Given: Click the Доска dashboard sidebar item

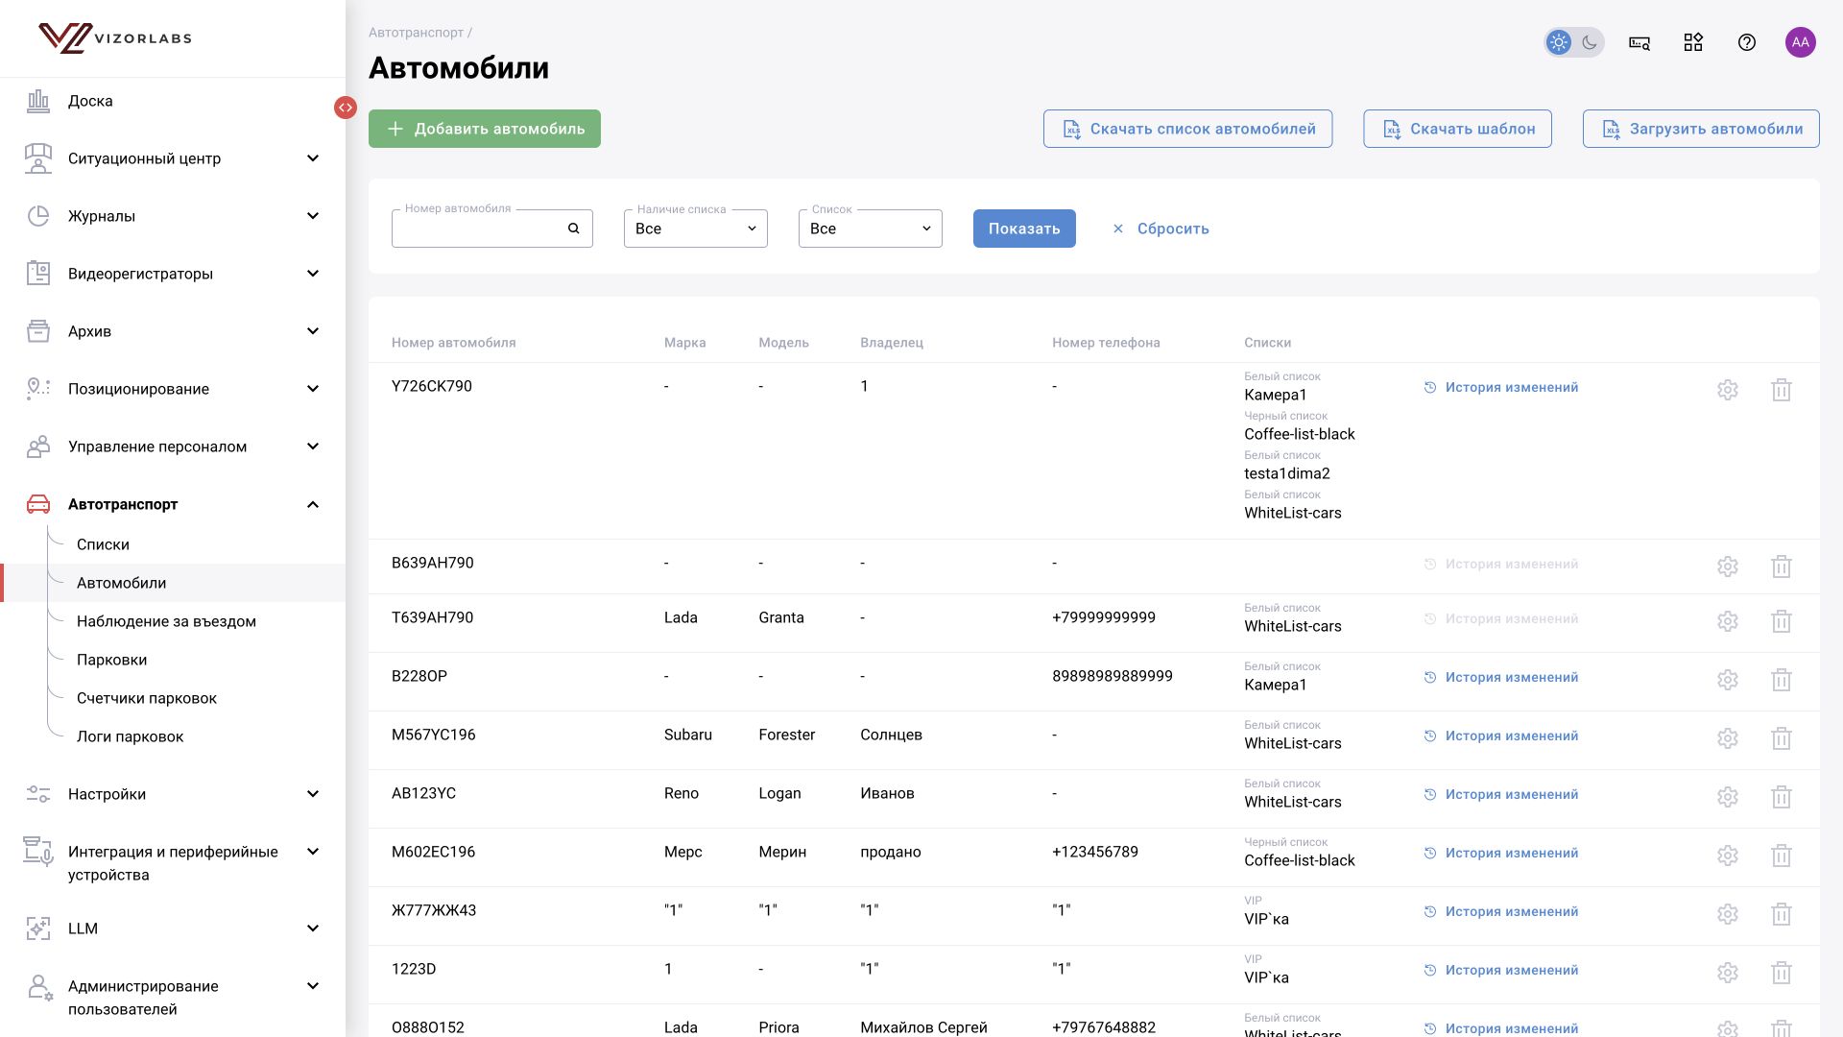Looking at the screenshot, I should point(173,101).
